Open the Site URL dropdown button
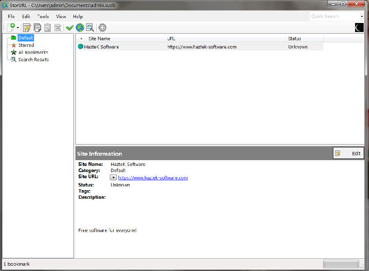The width and height of the screenshot is (369, 271). tap(114, 178)
